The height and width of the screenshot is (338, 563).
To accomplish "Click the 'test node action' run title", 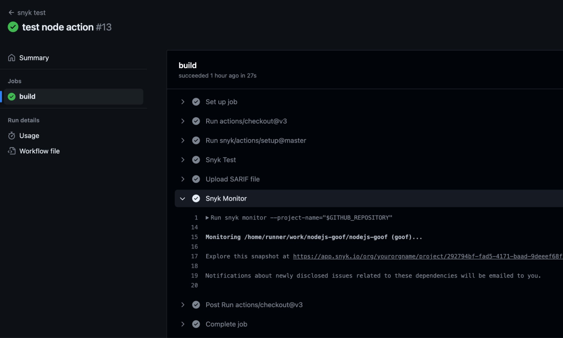I will click(x=58, y=27).
